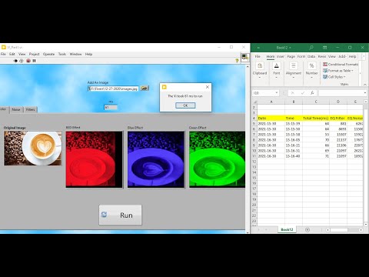Screen dimensions: 369x277
Task: Click the Select All corner of Excel grid
Action: coord(254,102)
